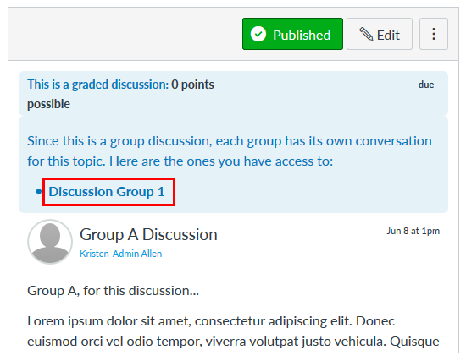Click the 'This is a graded discussion' text

98,85
